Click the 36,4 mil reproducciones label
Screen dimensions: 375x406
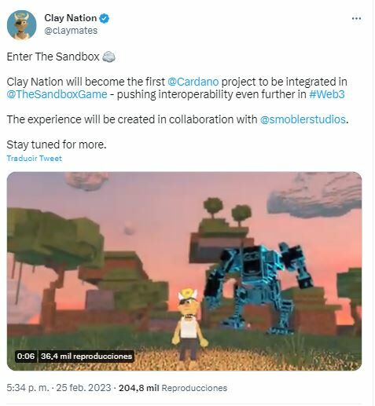click(86, 357)
